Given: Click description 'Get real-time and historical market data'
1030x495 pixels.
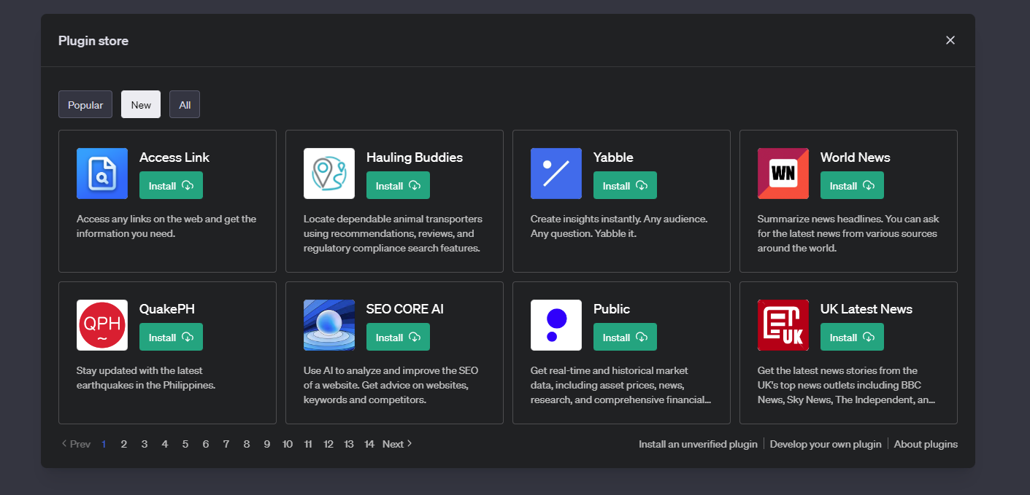Looking at the screenshot, I should [620, 385].
